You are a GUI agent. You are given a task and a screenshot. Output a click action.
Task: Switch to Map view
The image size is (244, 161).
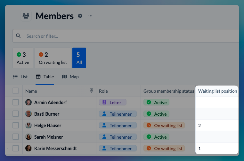click(x=70, y=77)
